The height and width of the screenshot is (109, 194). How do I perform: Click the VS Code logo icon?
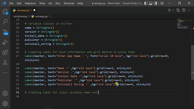(x=4, y=3)
